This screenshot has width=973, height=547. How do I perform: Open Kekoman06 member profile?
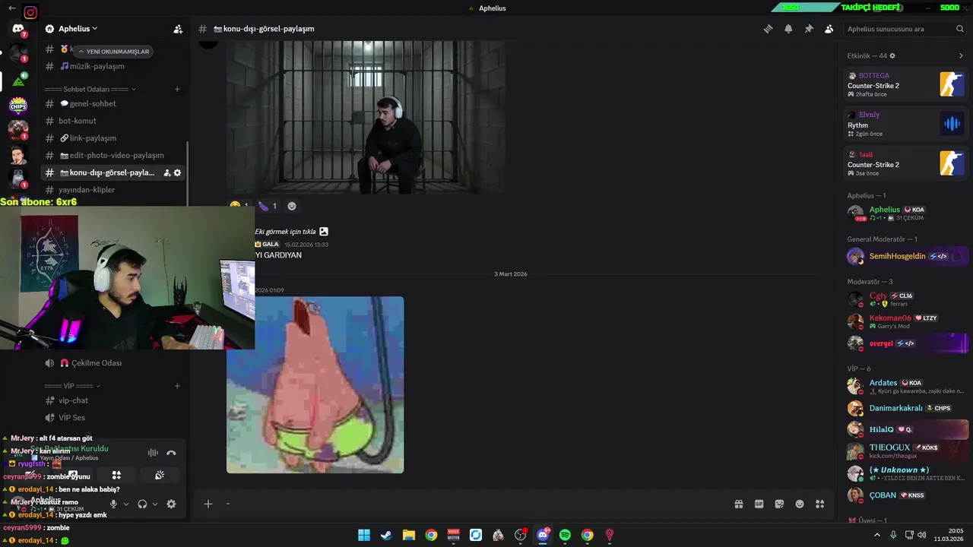tap(906, 321)
